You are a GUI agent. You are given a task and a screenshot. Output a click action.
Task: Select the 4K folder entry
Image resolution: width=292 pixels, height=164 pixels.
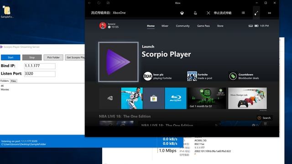tap(2, 86)
